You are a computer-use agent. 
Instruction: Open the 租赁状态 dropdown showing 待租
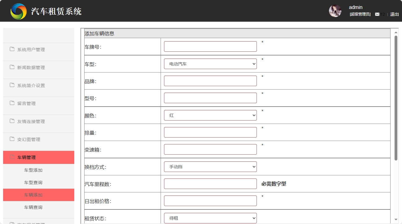[210, 218]
